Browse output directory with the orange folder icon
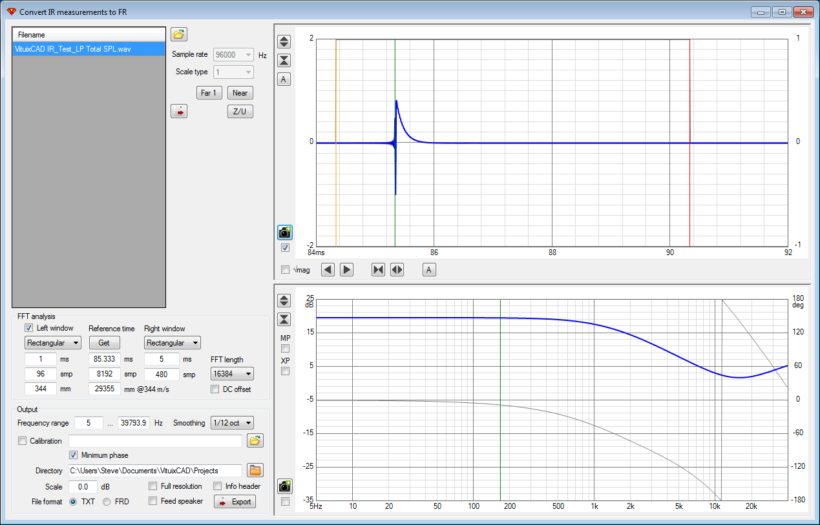This screenshot has height=525, width=820. [x=256, y=470]
